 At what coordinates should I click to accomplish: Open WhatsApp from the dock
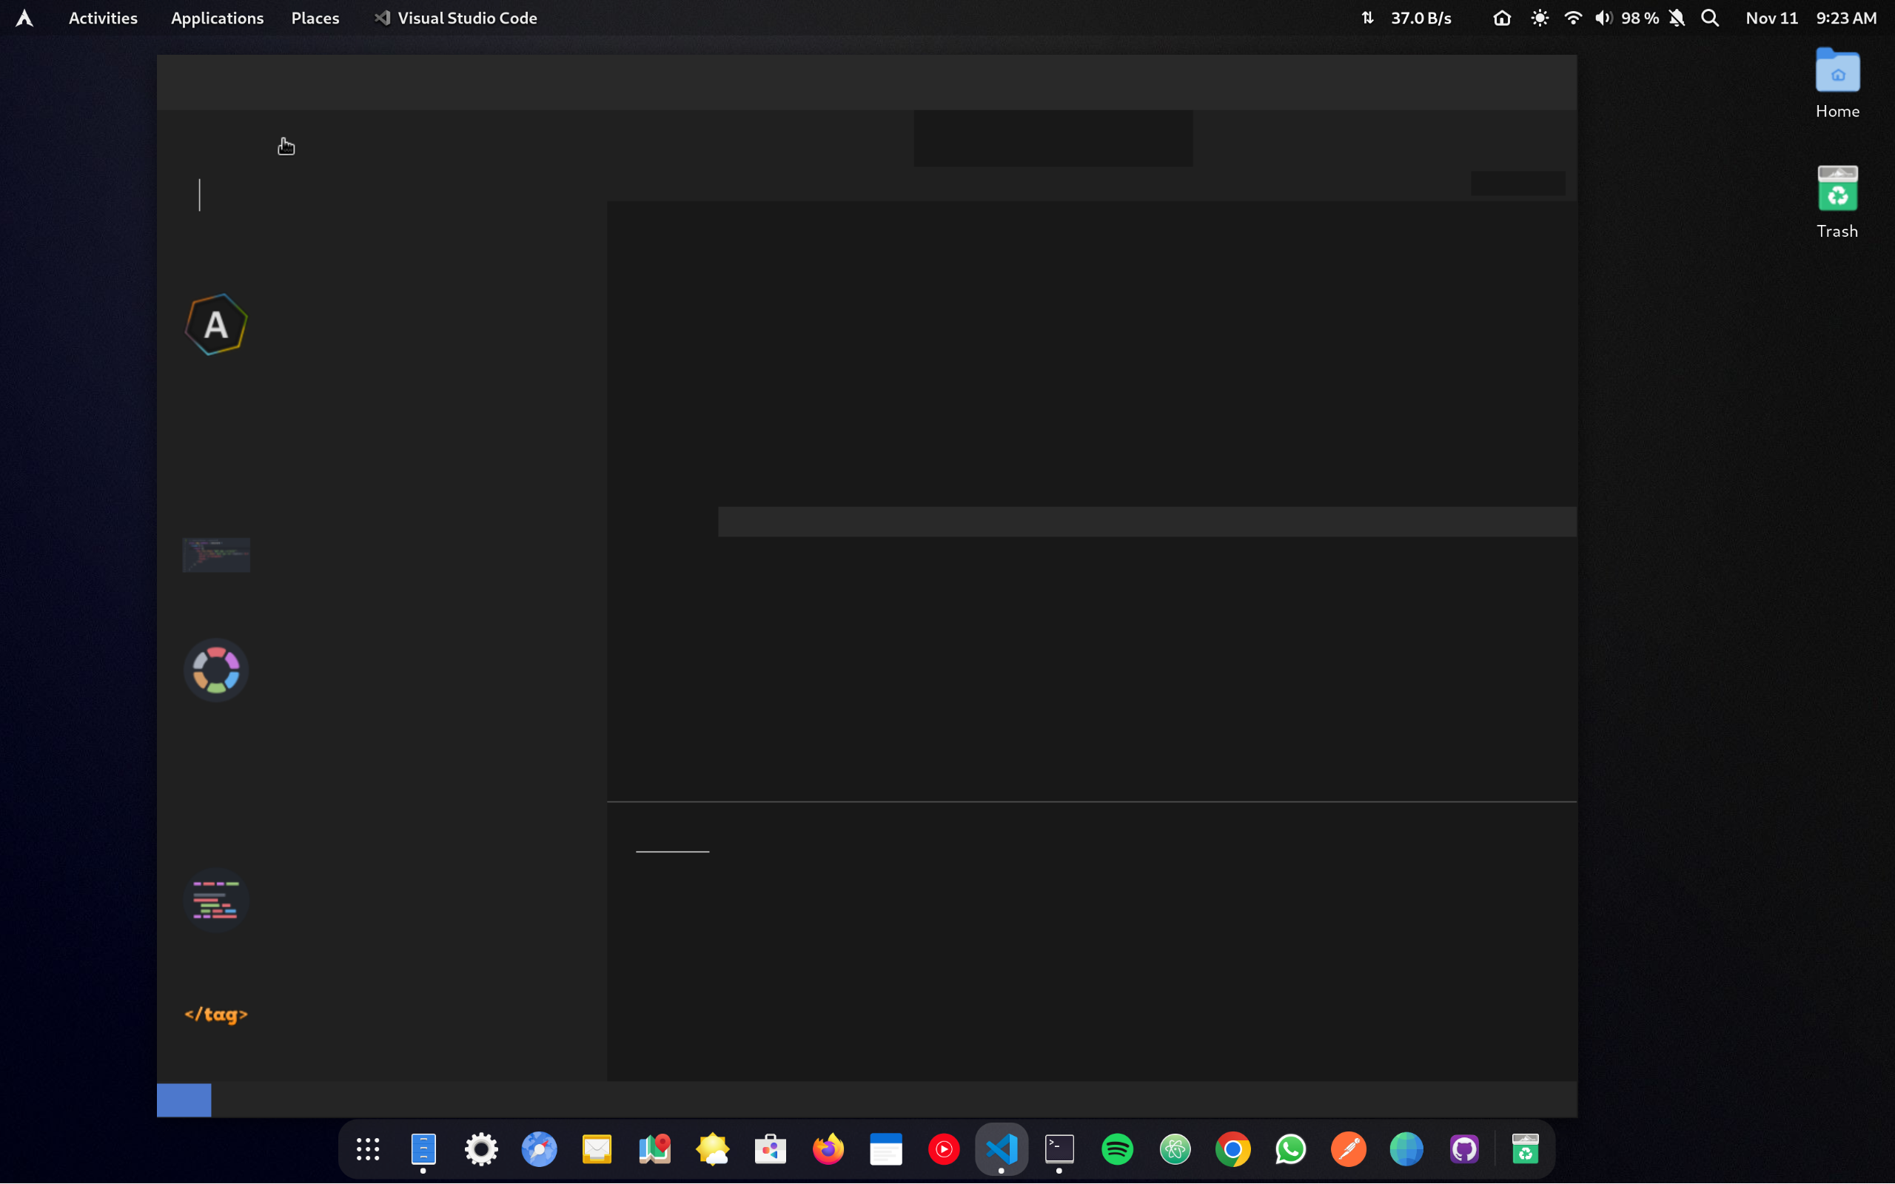tap(1290, 1148)
